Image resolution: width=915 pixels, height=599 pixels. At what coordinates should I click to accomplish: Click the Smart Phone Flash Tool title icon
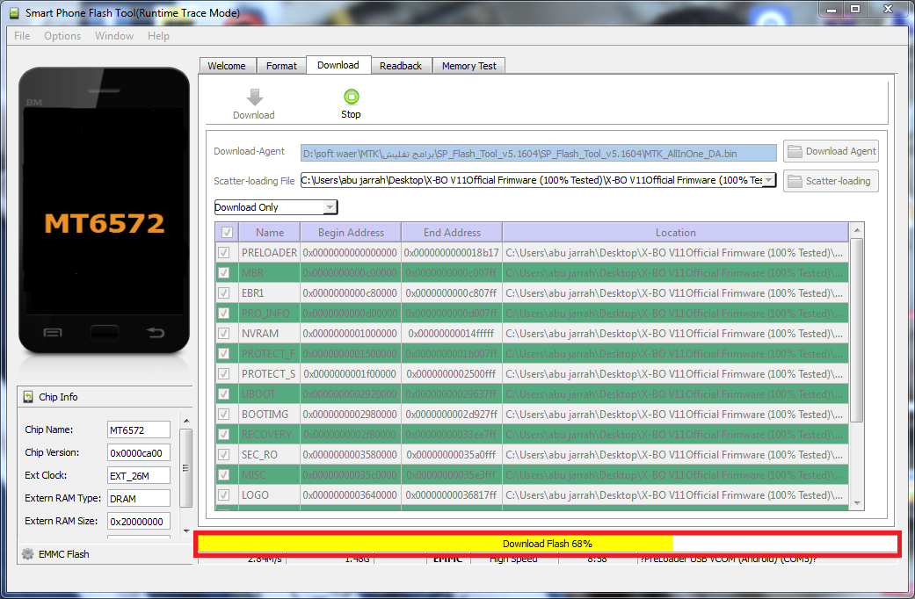click(x=13, y=13)
